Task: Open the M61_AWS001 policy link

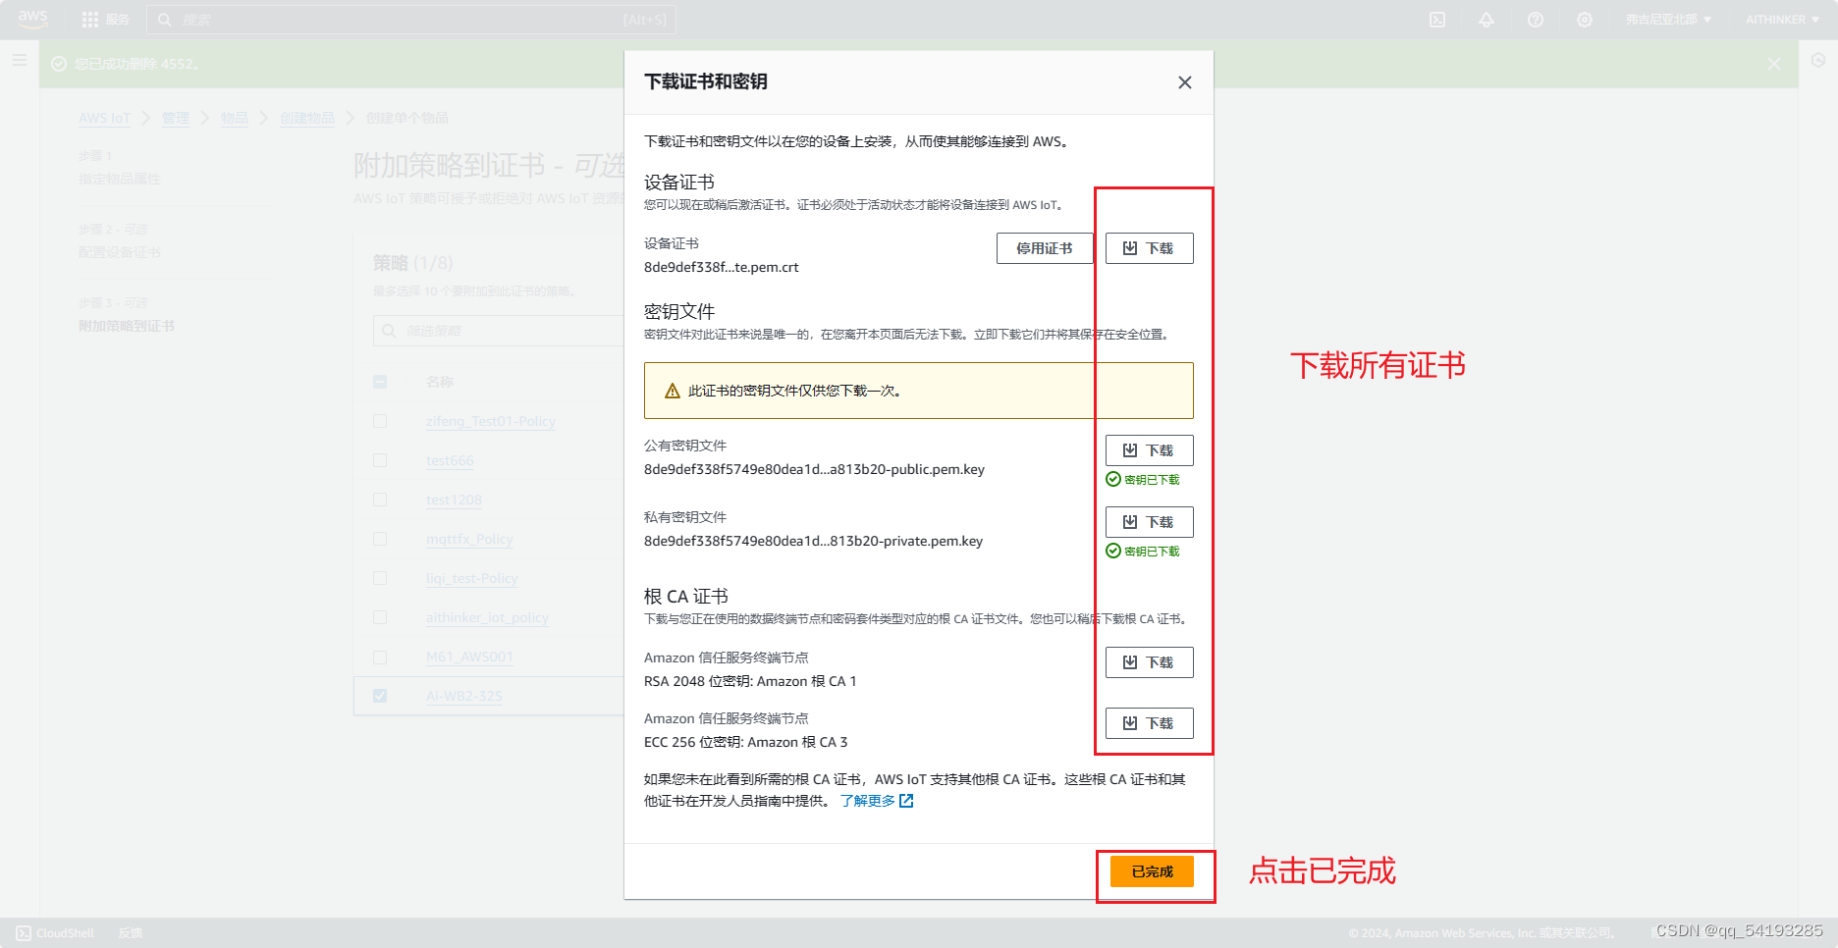Action: pos(469,657)
